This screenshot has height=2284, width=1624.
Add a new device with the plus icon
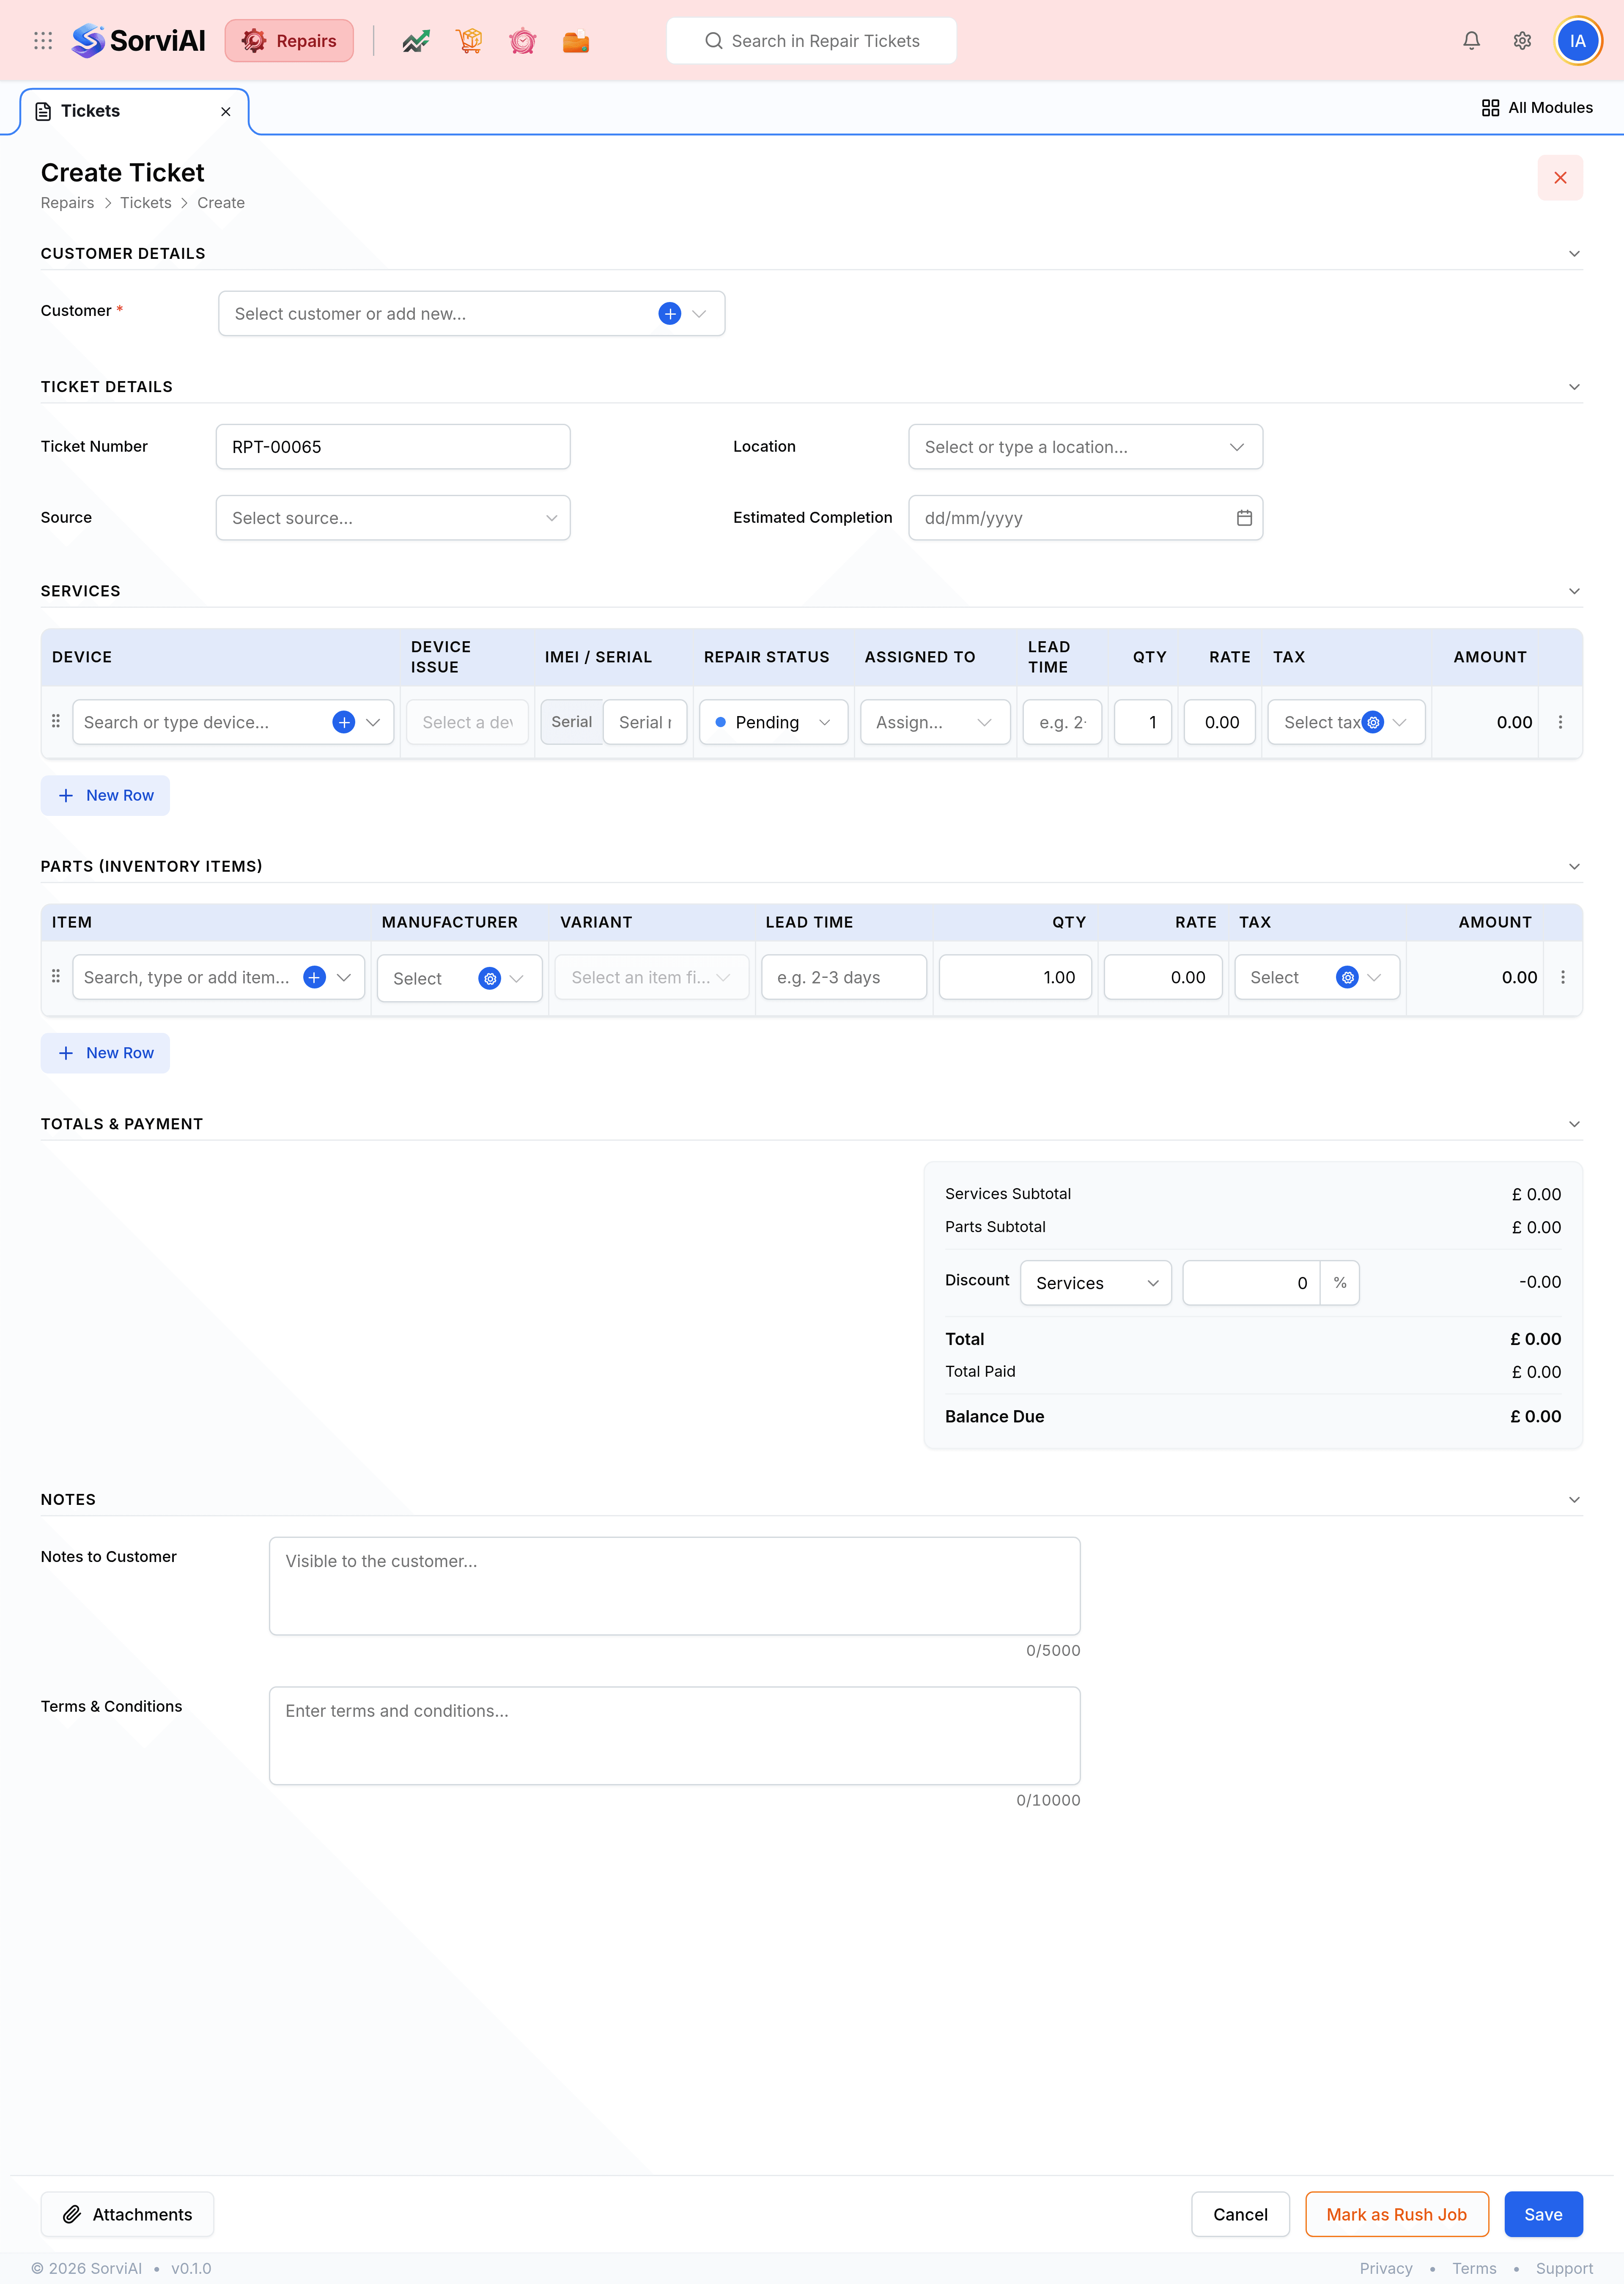pos(343,722)
